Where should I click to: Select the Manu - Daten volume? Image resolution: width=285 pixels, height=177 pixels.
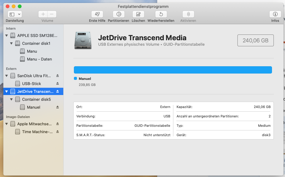point(33,59)
